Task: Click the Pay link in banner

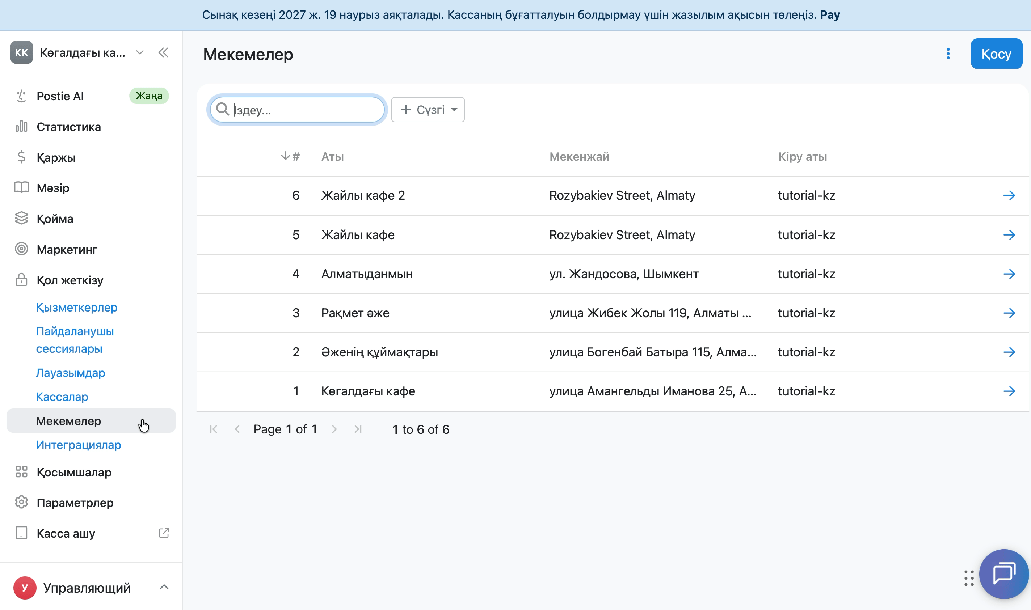Action: pyautogui.click(x=829, y=15)
